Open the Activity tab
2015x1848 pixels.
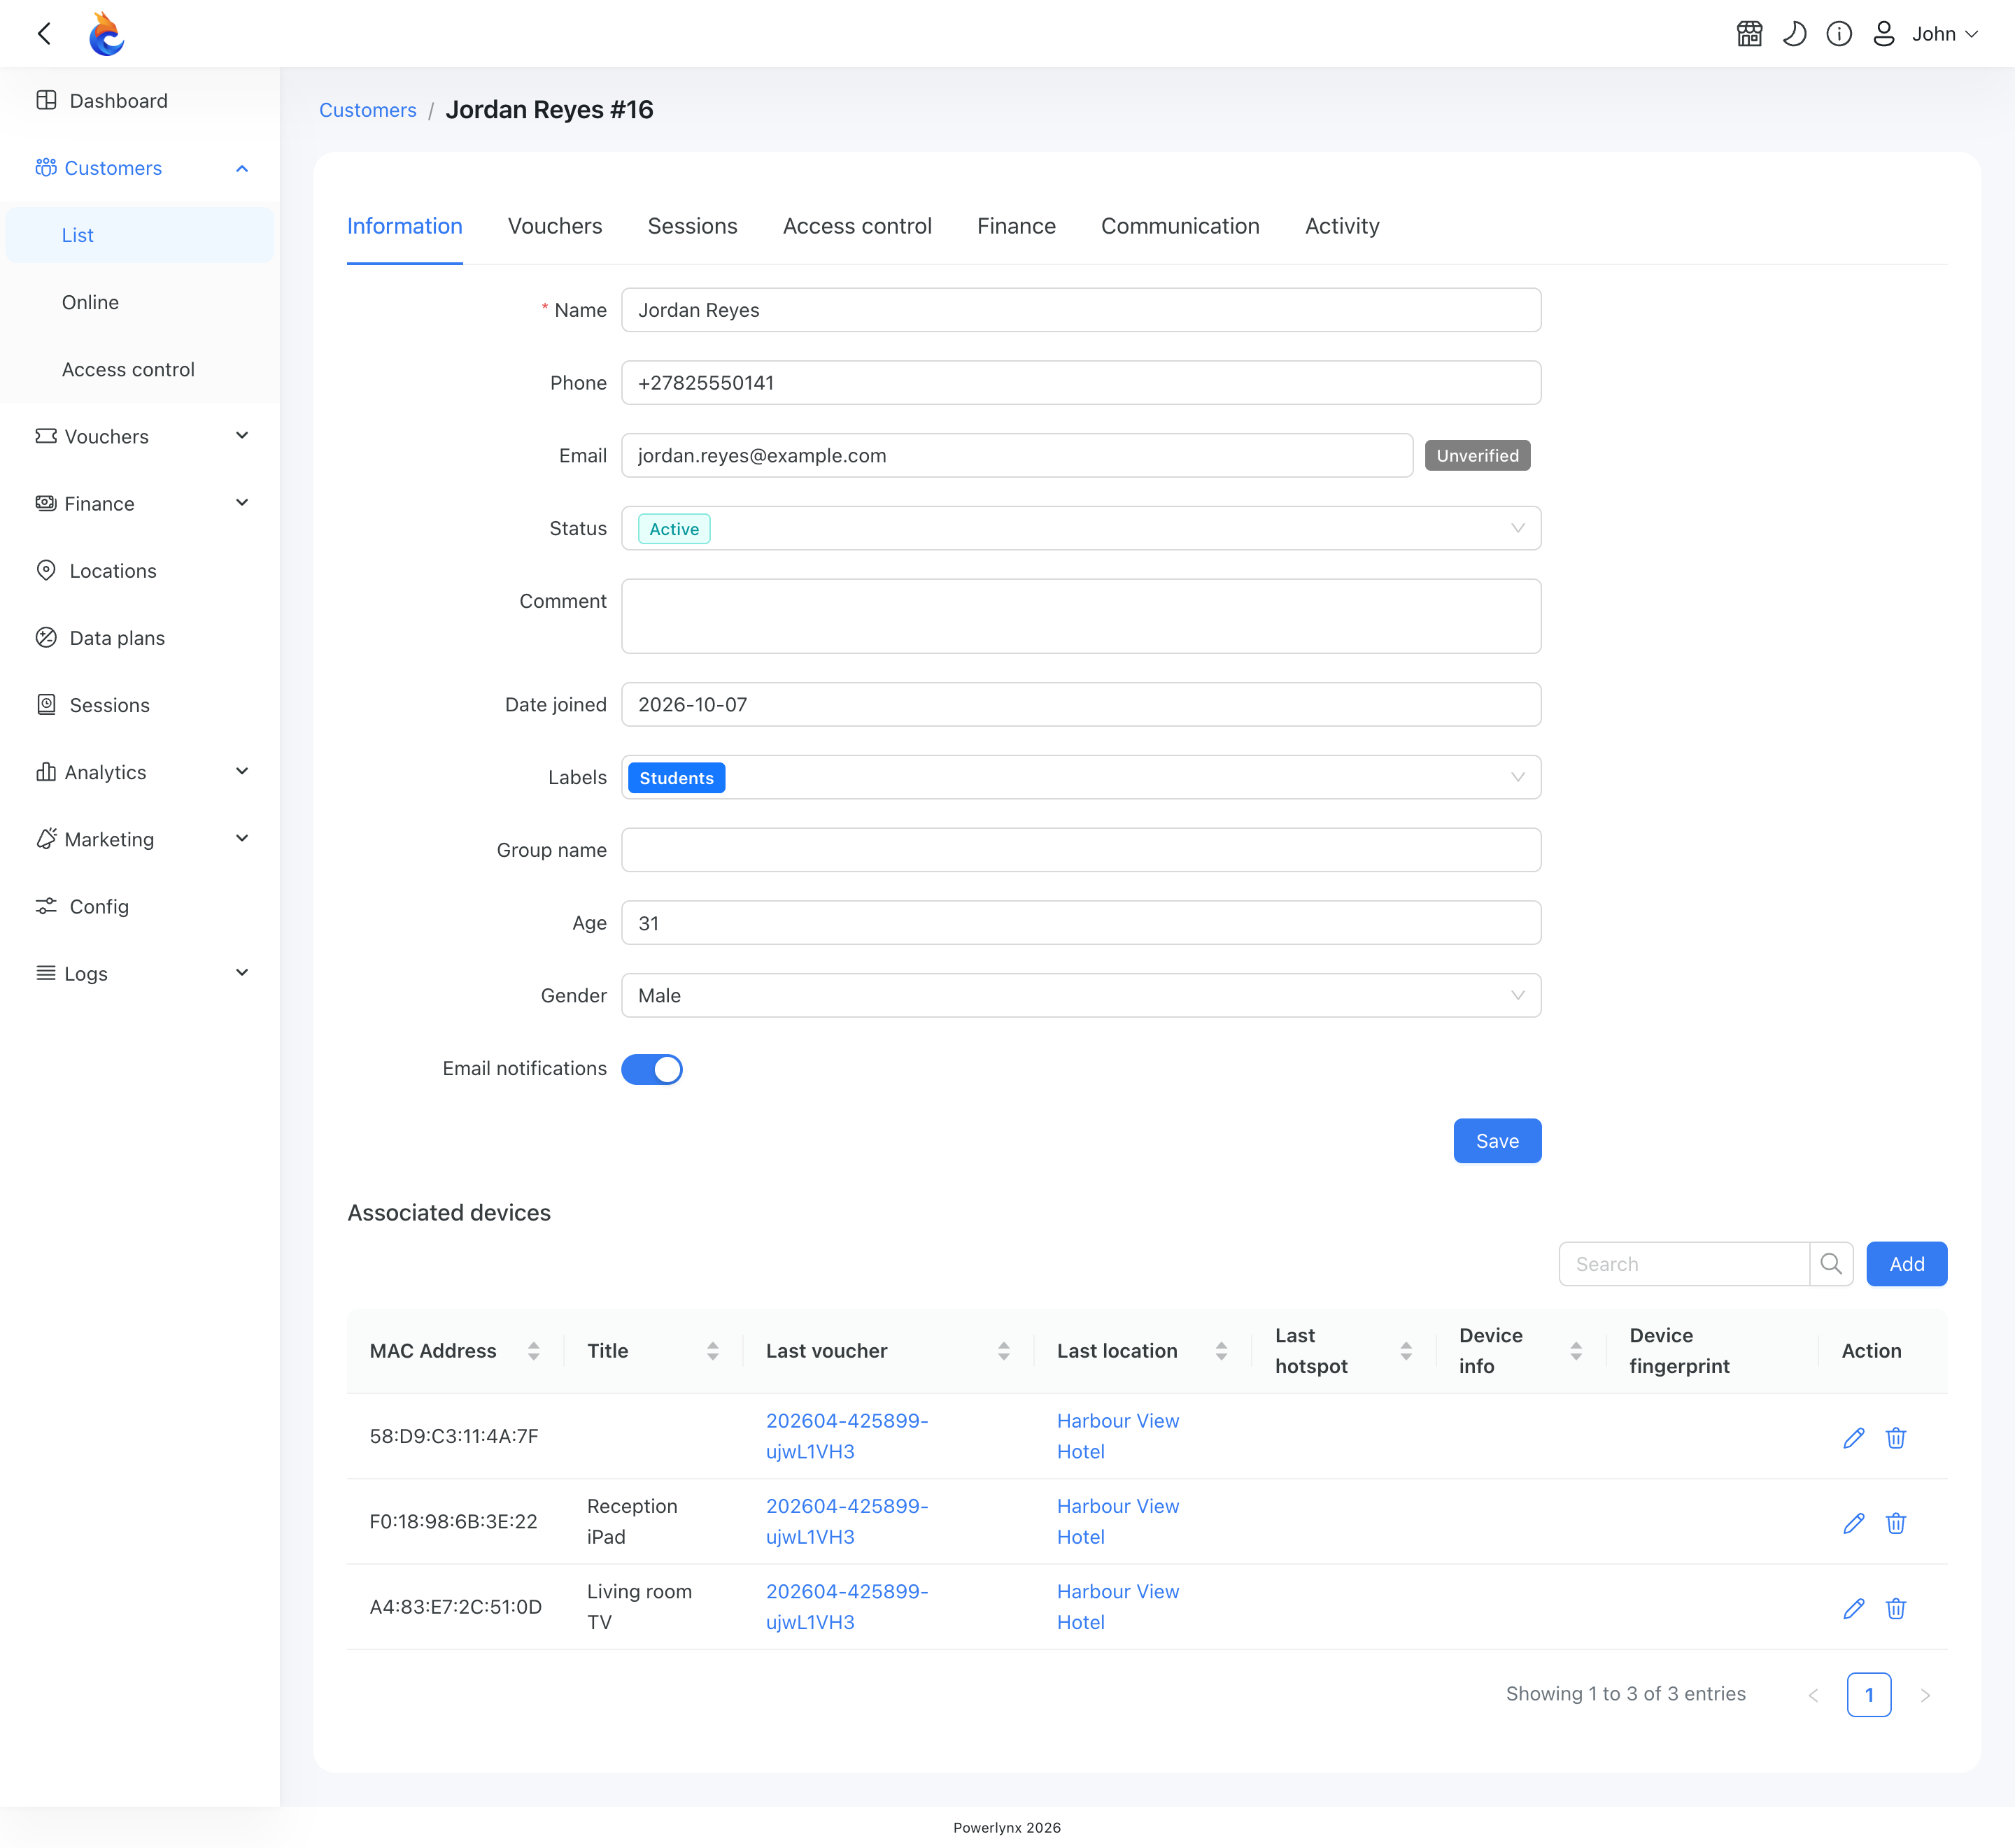(x=1342, y=226)
